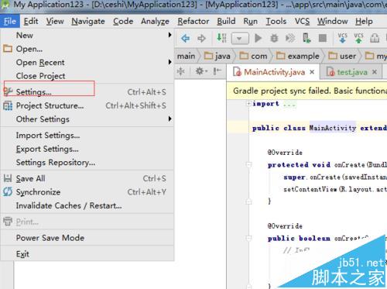Expand the Other Settings submenu

tap(87, 119)
